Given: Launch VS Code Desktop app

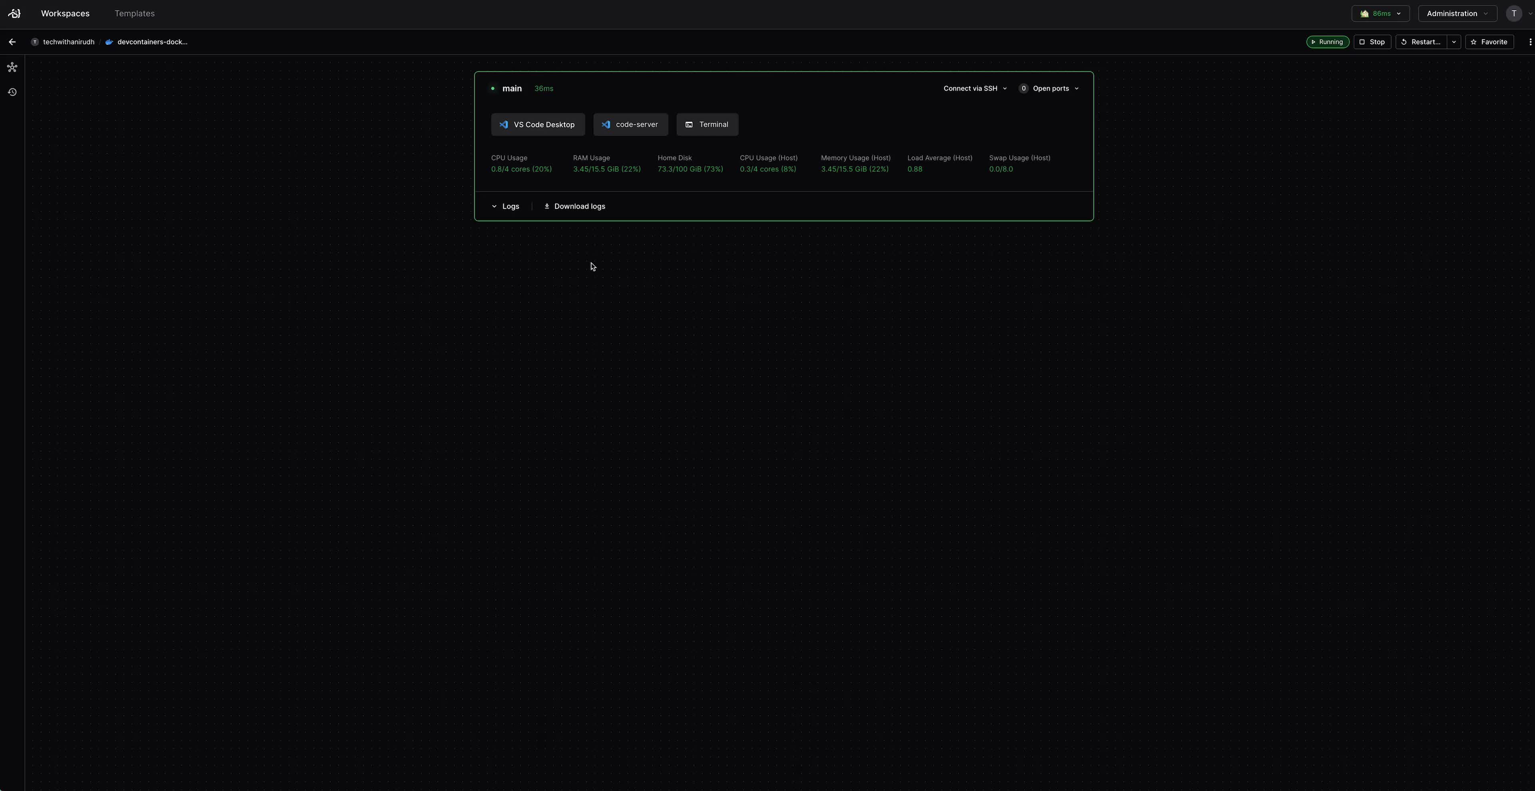Looking at the screenshot, I should pos(538,125).
